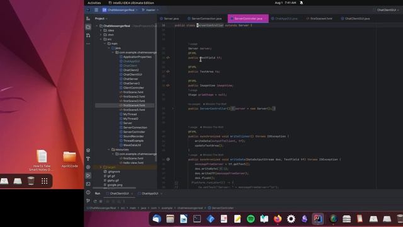Click chatmessengerreal in breadcrumb bar
The height and width of the screenshot is (227, 403).
pos(190,208)
